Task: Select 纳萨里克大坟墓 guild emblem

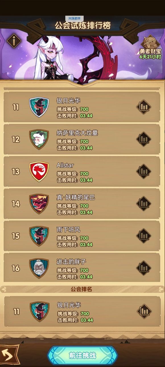Action: (x=39, y=139)
